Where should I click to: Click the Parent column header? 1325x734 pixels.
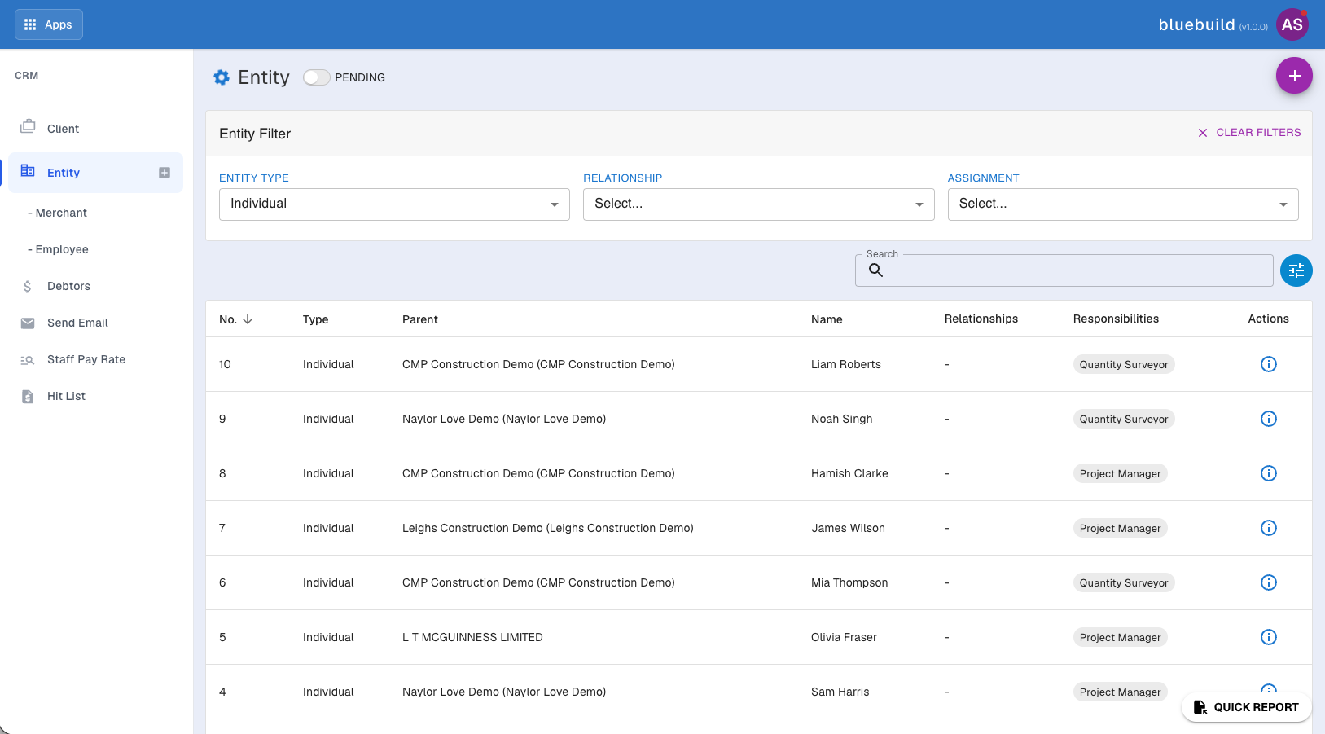pyautogui.click(x=420, y=319)
